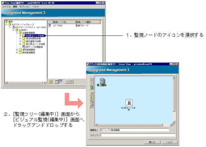This screenshot has height=147, width=206.
Task: Click the fourth Visual View toolbar icon, yellow folder
Action: [91, 93]
